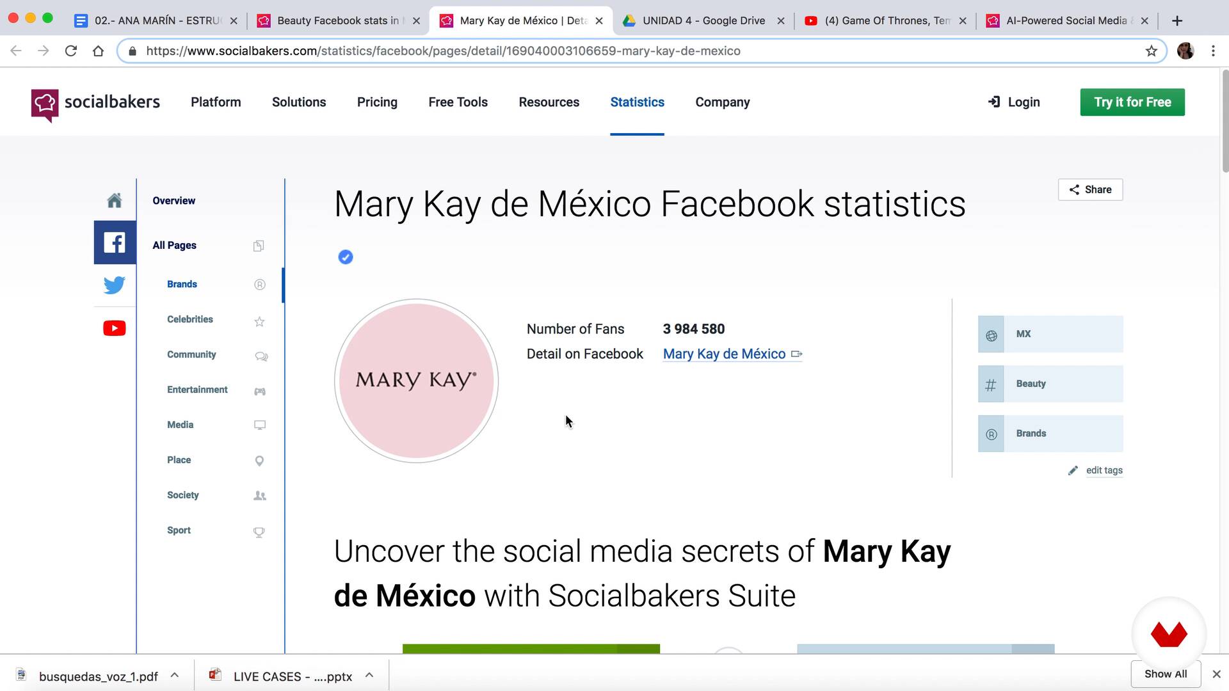The height and width of the screenshot is (691, 1229).
Task: Click the hash icon on Beauty tag
Action: point(991,385)
